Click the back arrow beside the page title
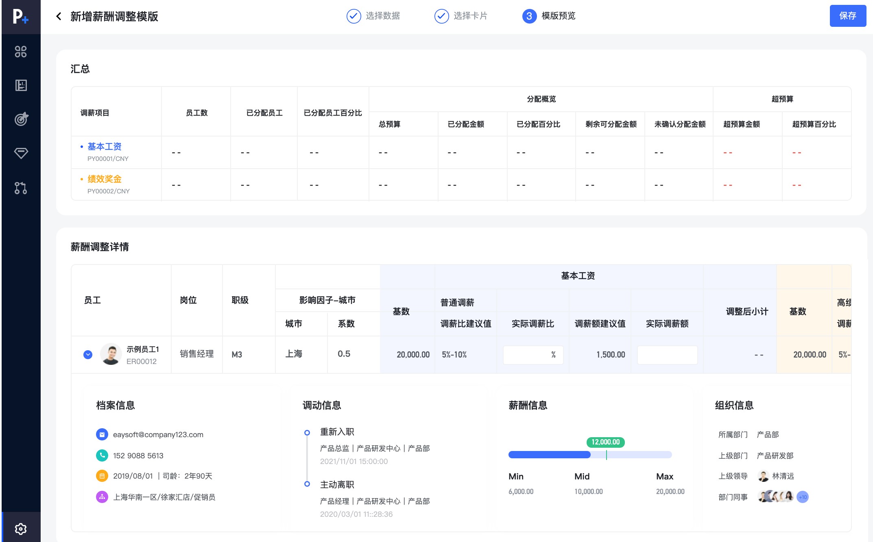 pyautogui.click(x=59, y=16)
